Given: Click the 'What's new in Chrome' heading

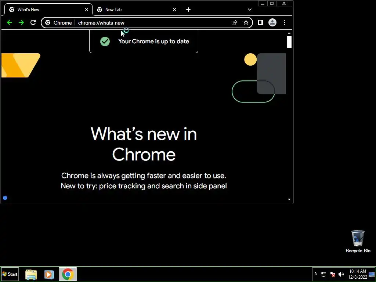Looking at the screenshot, I should pos(144,144).
